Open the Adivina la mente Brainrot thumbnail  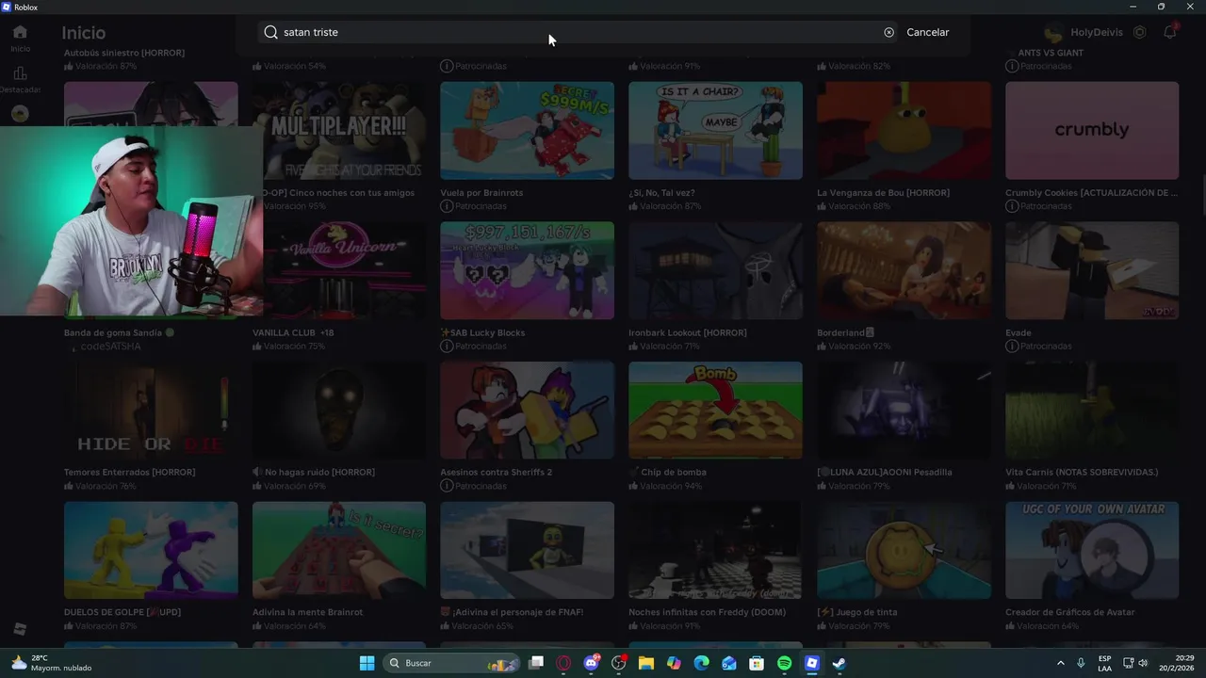click(338, 550)
